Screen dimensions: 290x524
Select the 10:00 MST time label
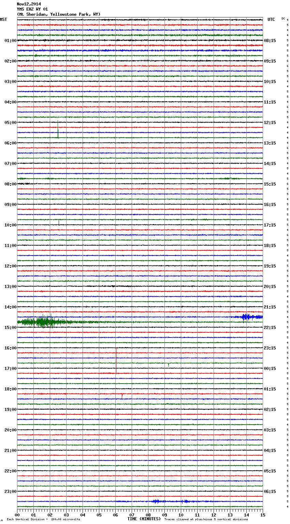click(11, 225)
